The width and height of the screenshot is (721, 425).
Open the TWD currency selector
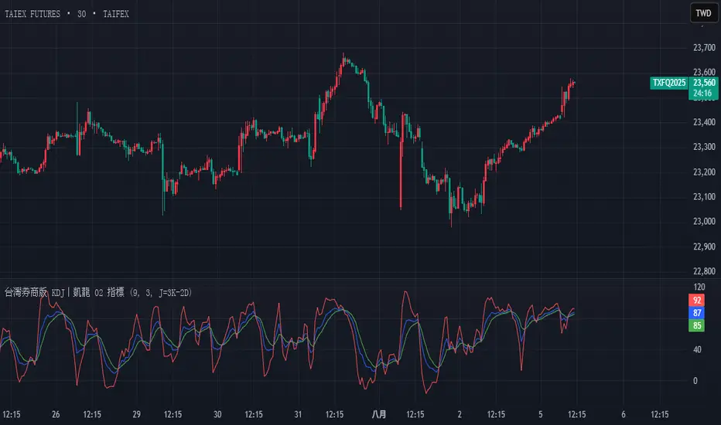click(703, 13)
